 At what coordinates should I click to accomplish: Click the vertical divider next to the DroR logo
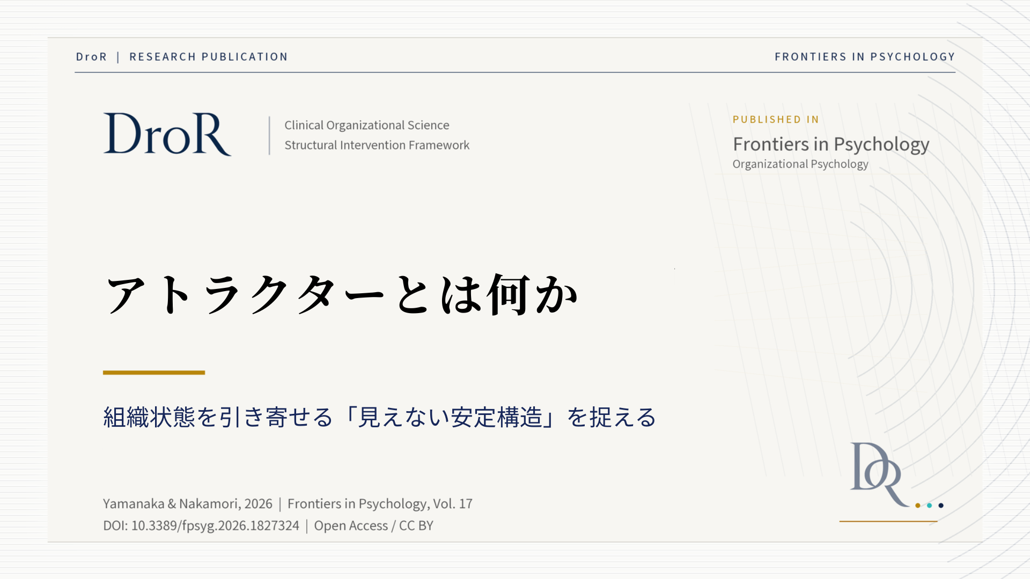point(269,136)
